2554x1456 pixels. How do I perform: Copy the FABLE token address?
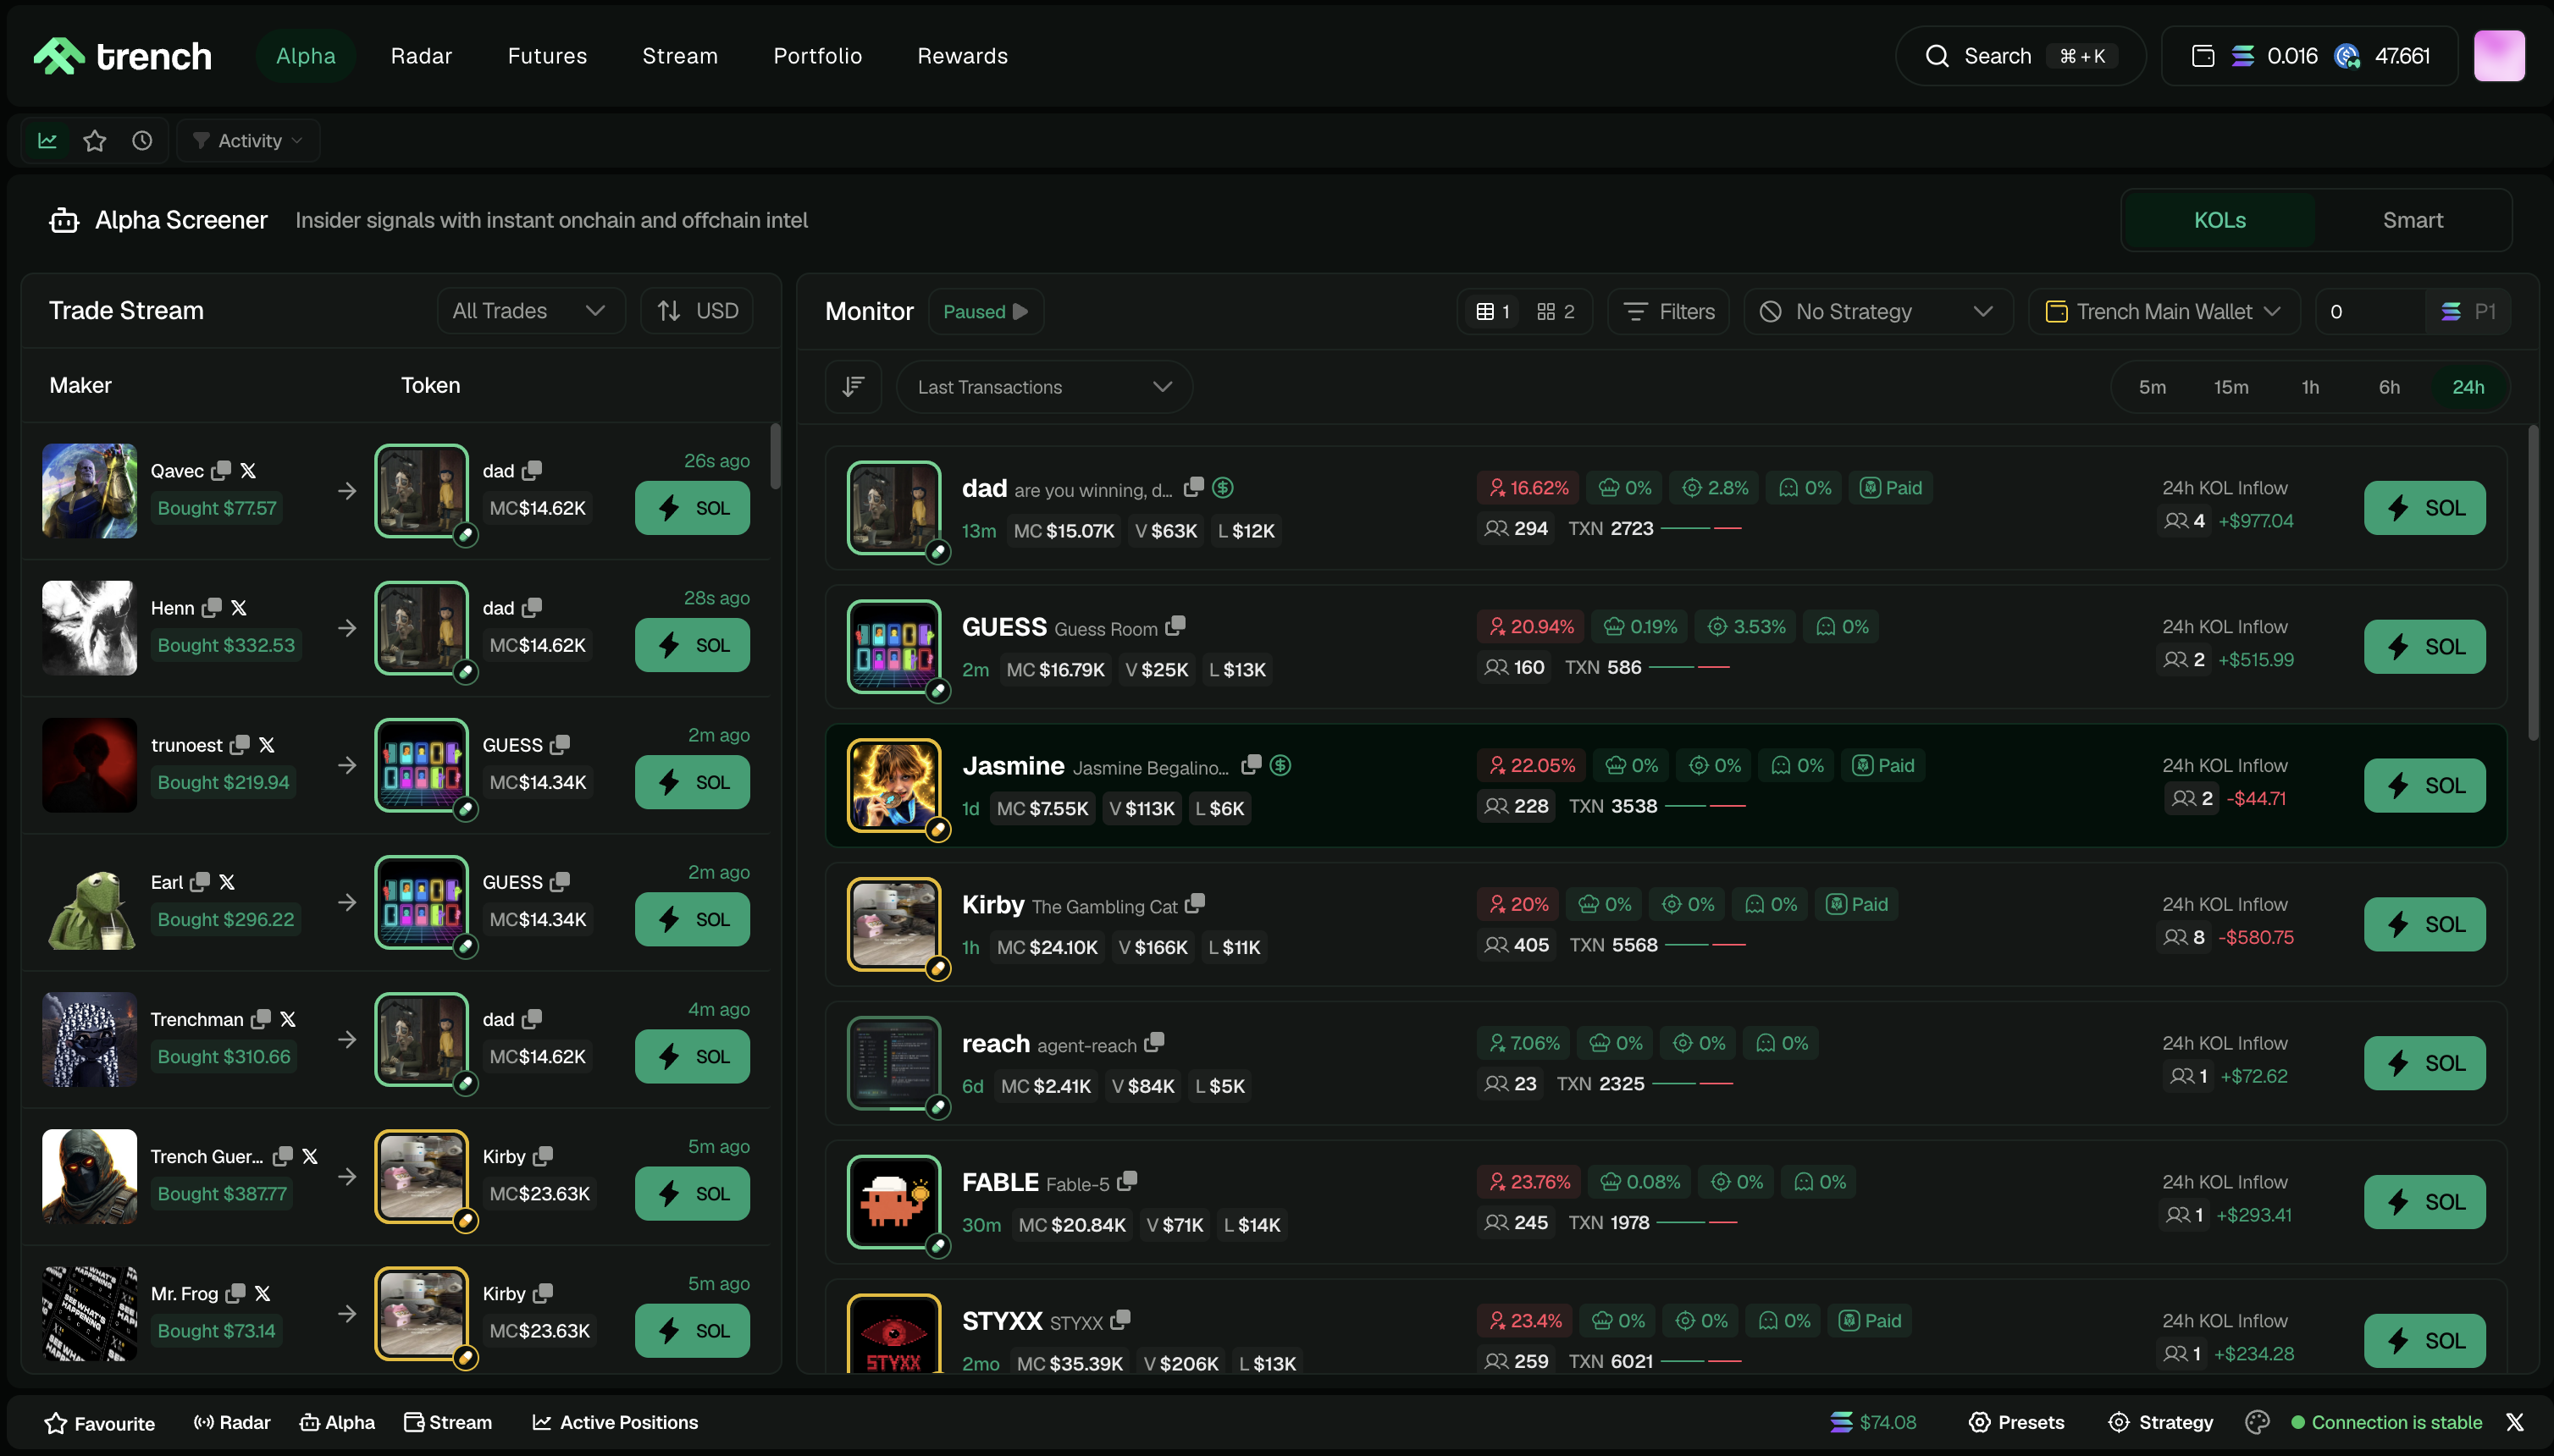pos(1127,1181)
